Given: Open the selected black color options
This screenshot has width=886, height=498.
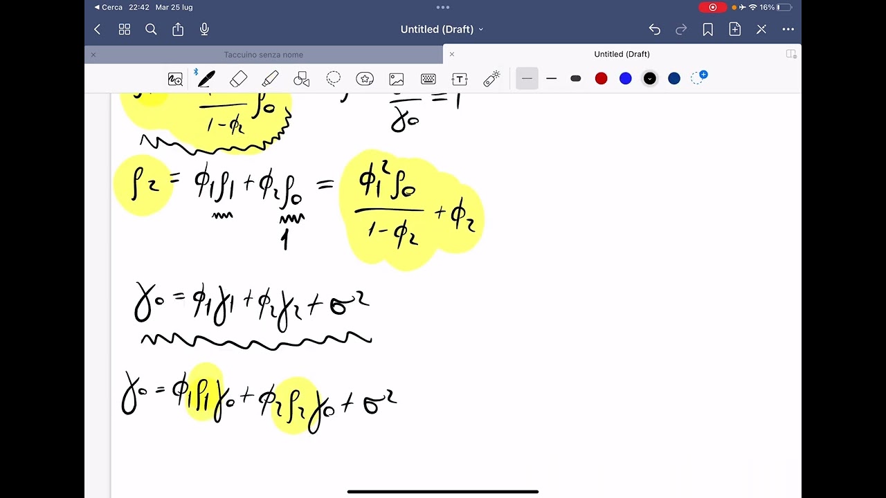Looking at the screenshot, I should click(649, 79).
